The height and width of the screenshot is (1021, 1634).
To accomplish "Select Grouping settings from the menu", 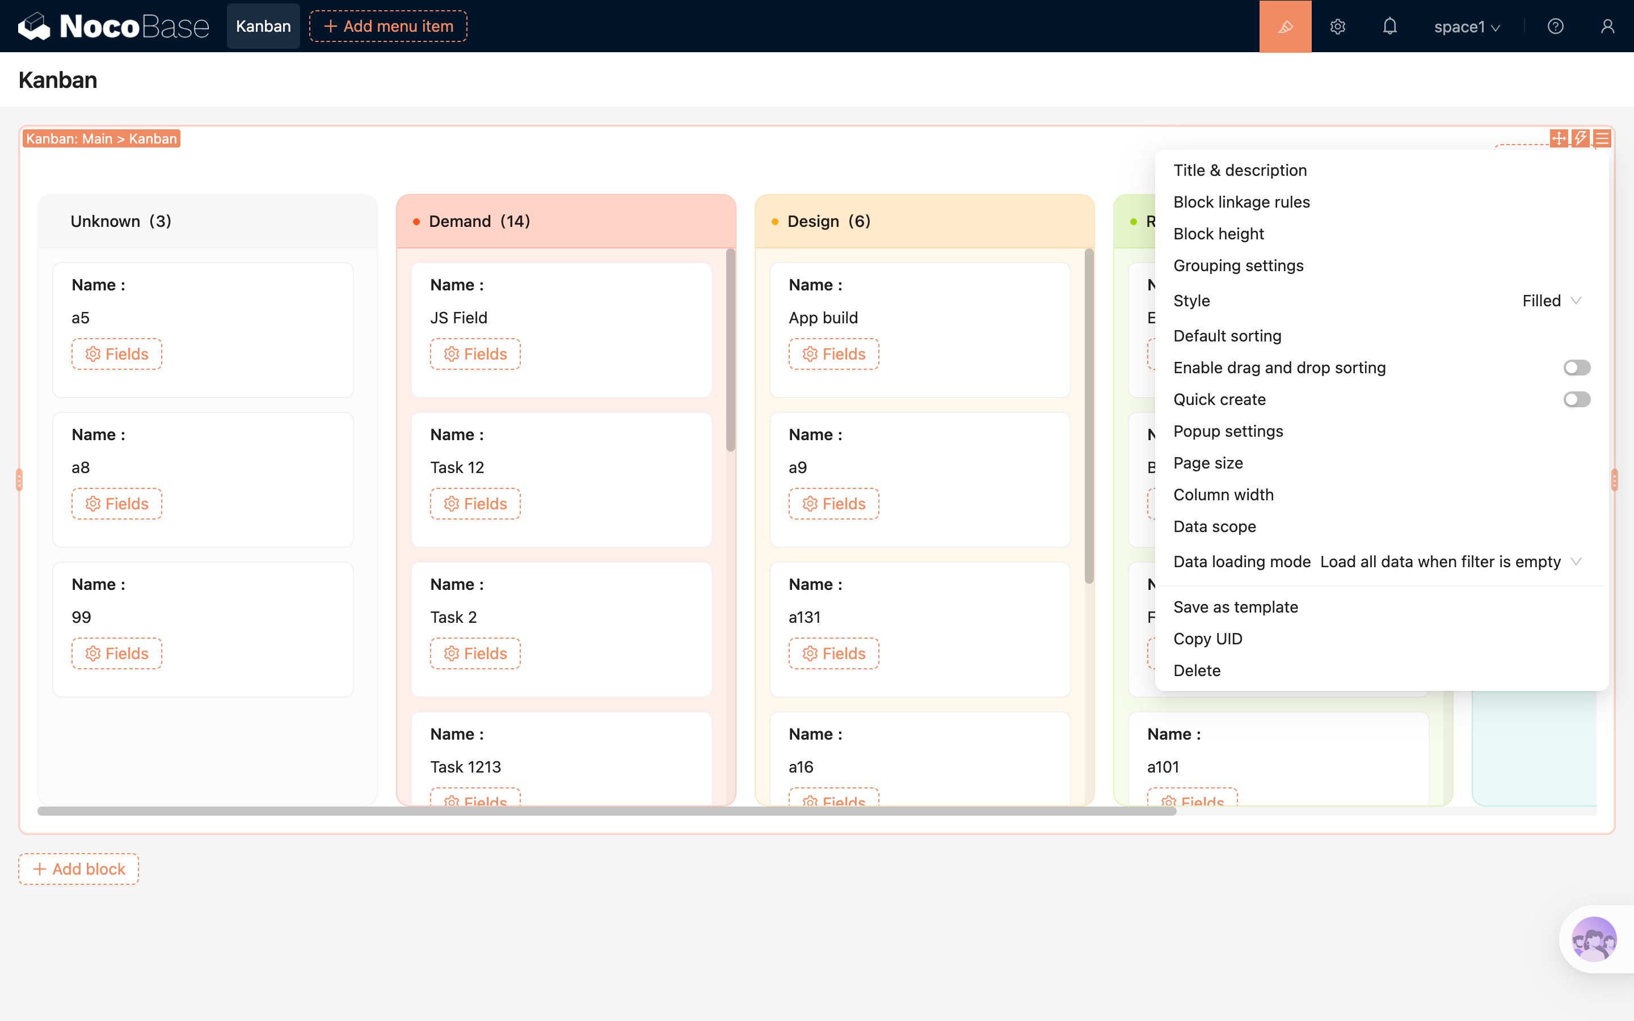I will tap(1239, 265).
